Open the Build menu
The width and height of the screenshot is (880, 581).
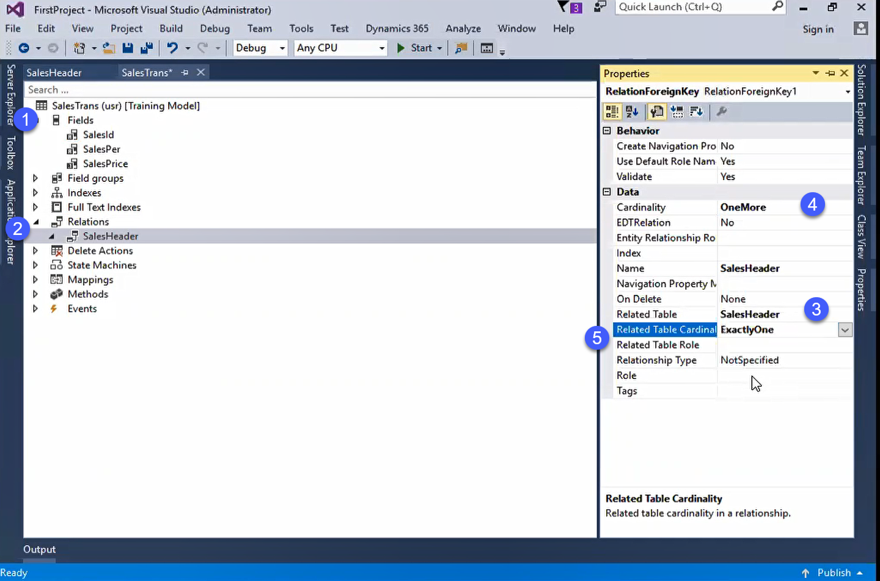coord(171,28)
